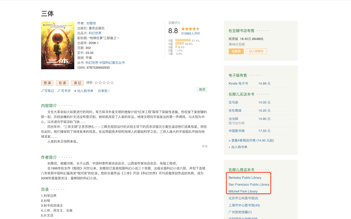The width and height of the screenshot is (351, 219).
Task: Rate the book one star
Action: pos(96,83)
